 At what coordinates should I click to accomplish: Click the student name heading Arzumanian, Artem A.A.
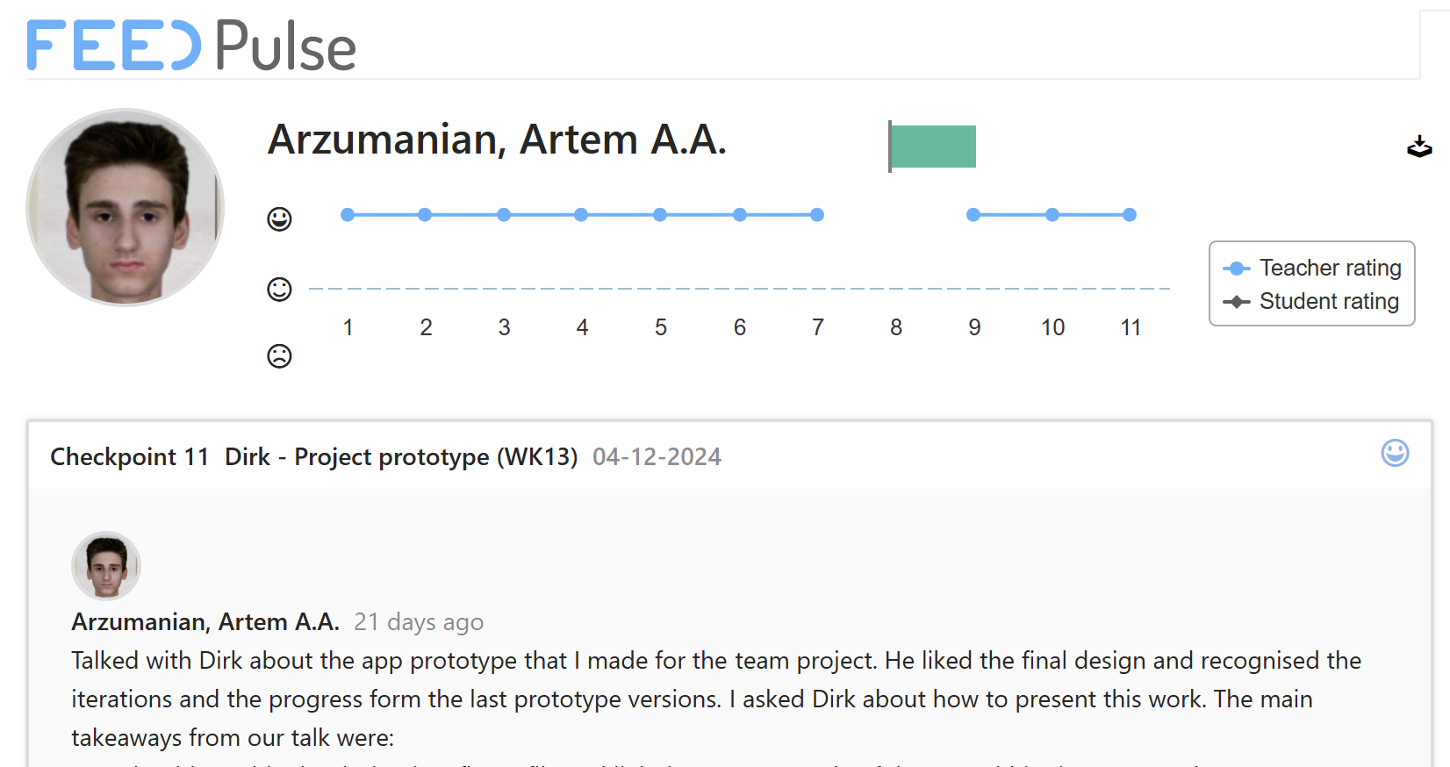[x=497, y=140]
